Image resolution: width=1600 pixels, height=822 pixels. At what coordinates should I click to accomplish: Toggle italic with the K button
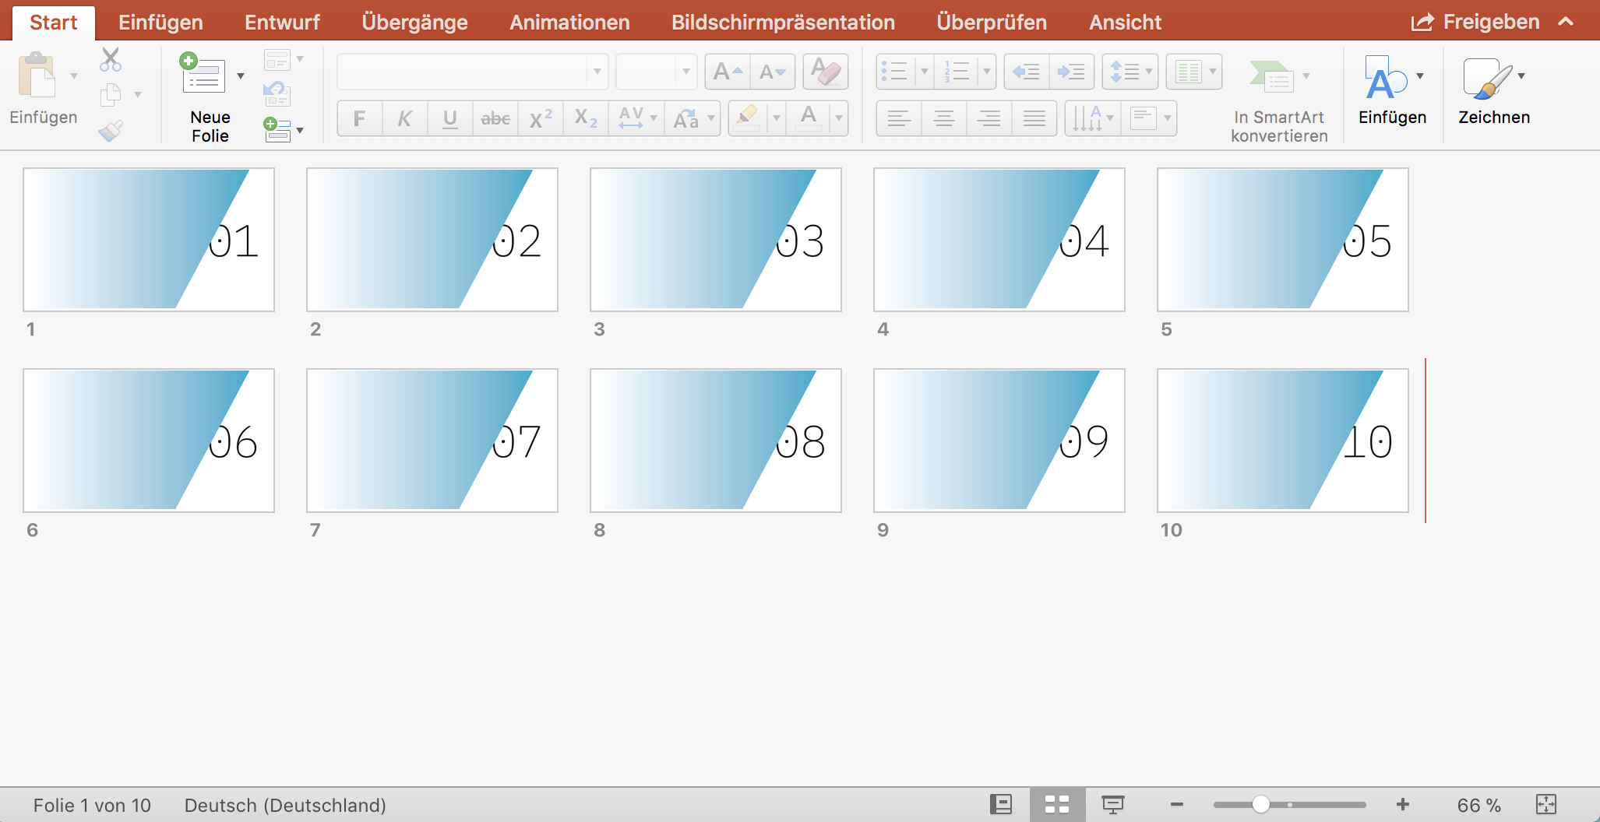coord(404,119)
